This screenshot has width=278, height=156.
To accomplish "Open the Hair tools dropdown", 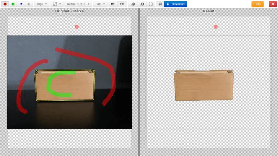I will point(100,4).
